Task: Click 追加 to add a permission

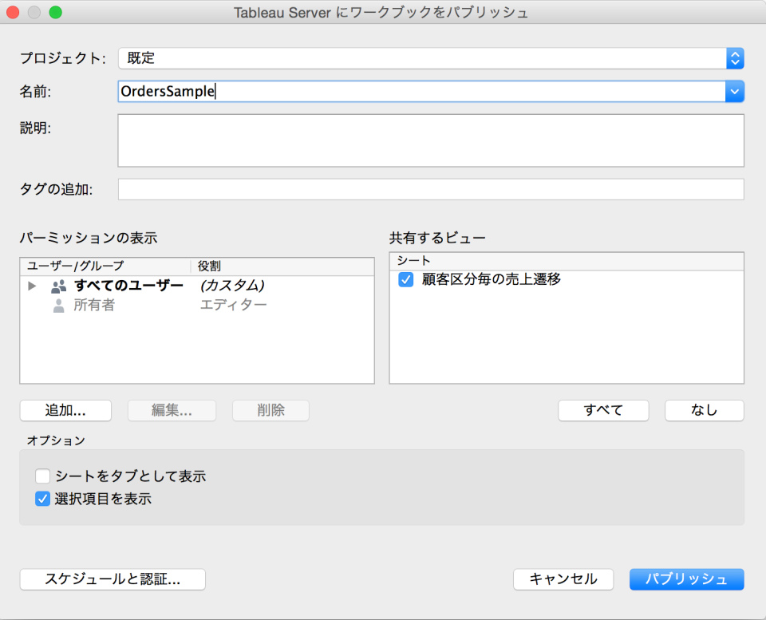Action: pyautogui.click(x=65, y=410)
